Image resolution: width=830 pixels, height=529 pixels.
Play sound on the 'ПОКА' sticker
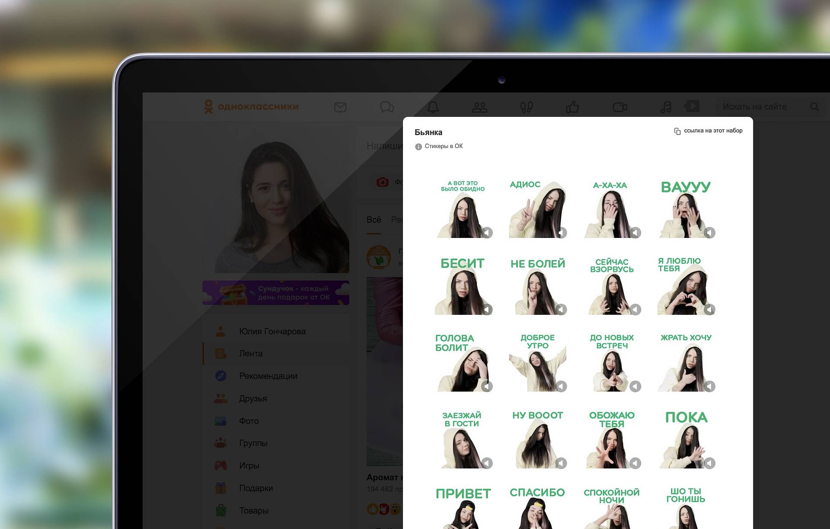[x=709, y=463]
